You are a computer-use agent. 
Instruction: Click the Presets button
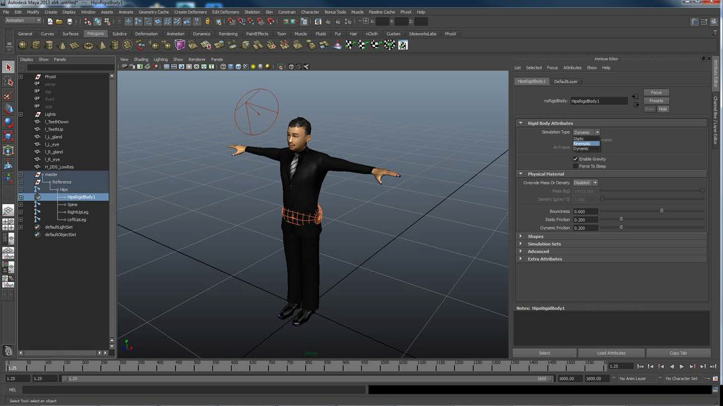click(656, 101)
